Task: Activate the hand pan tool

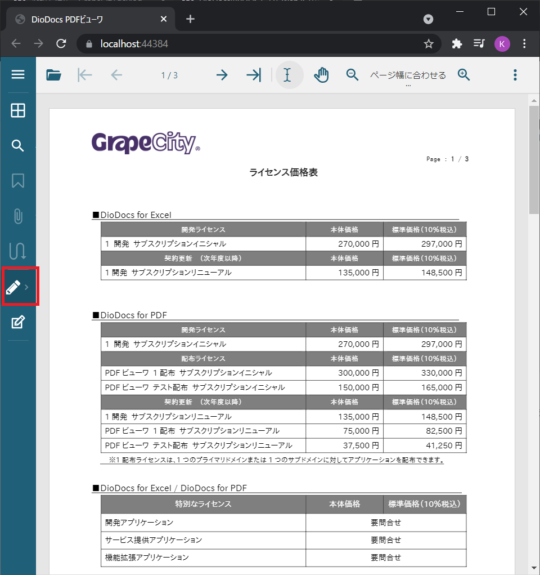Action: 321,75
